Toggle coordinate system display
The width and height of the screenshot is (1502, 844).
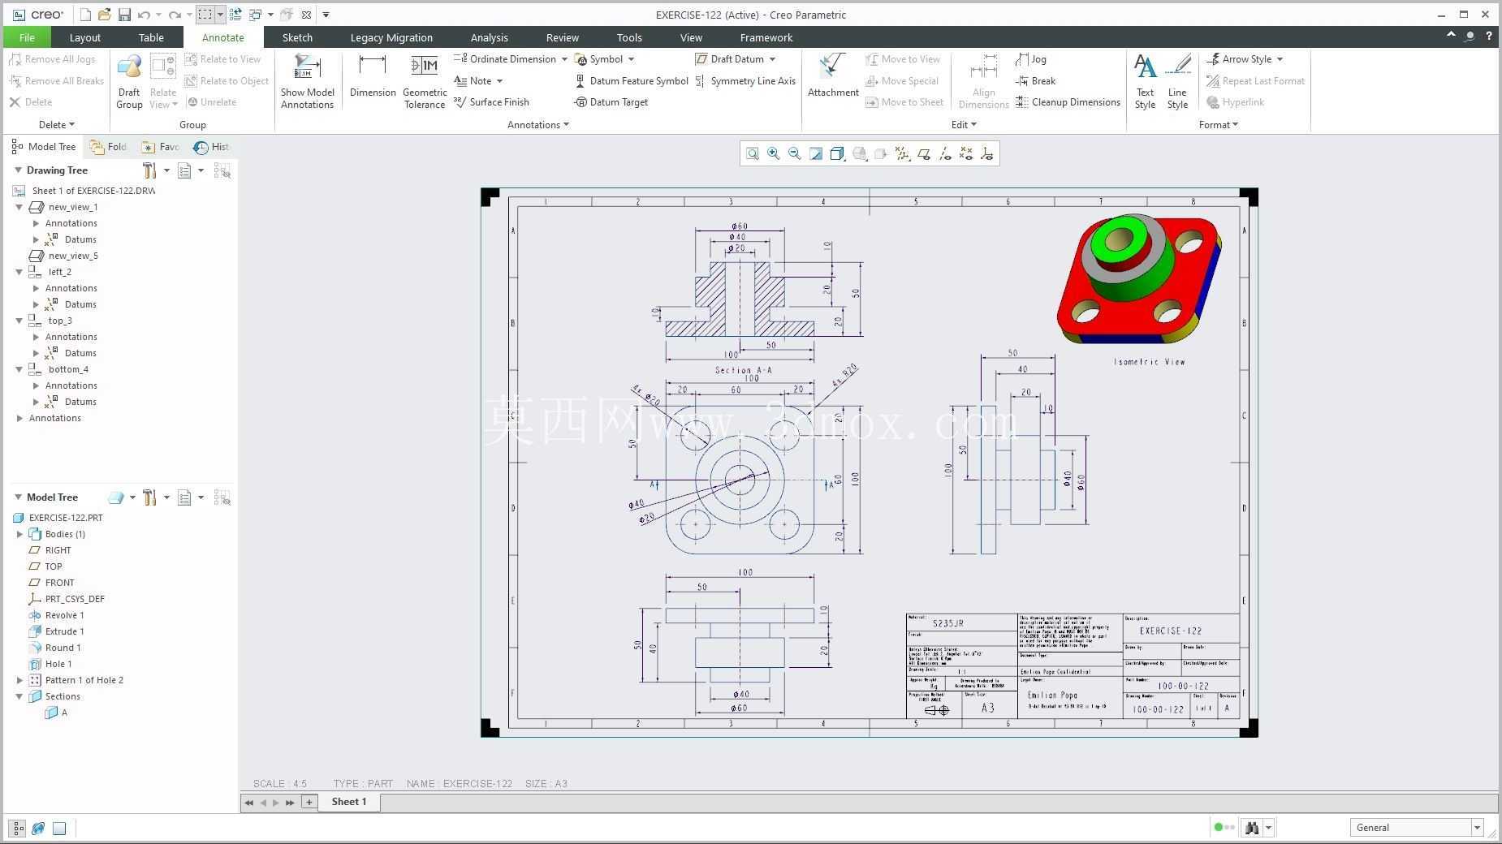tap(987, 153)
